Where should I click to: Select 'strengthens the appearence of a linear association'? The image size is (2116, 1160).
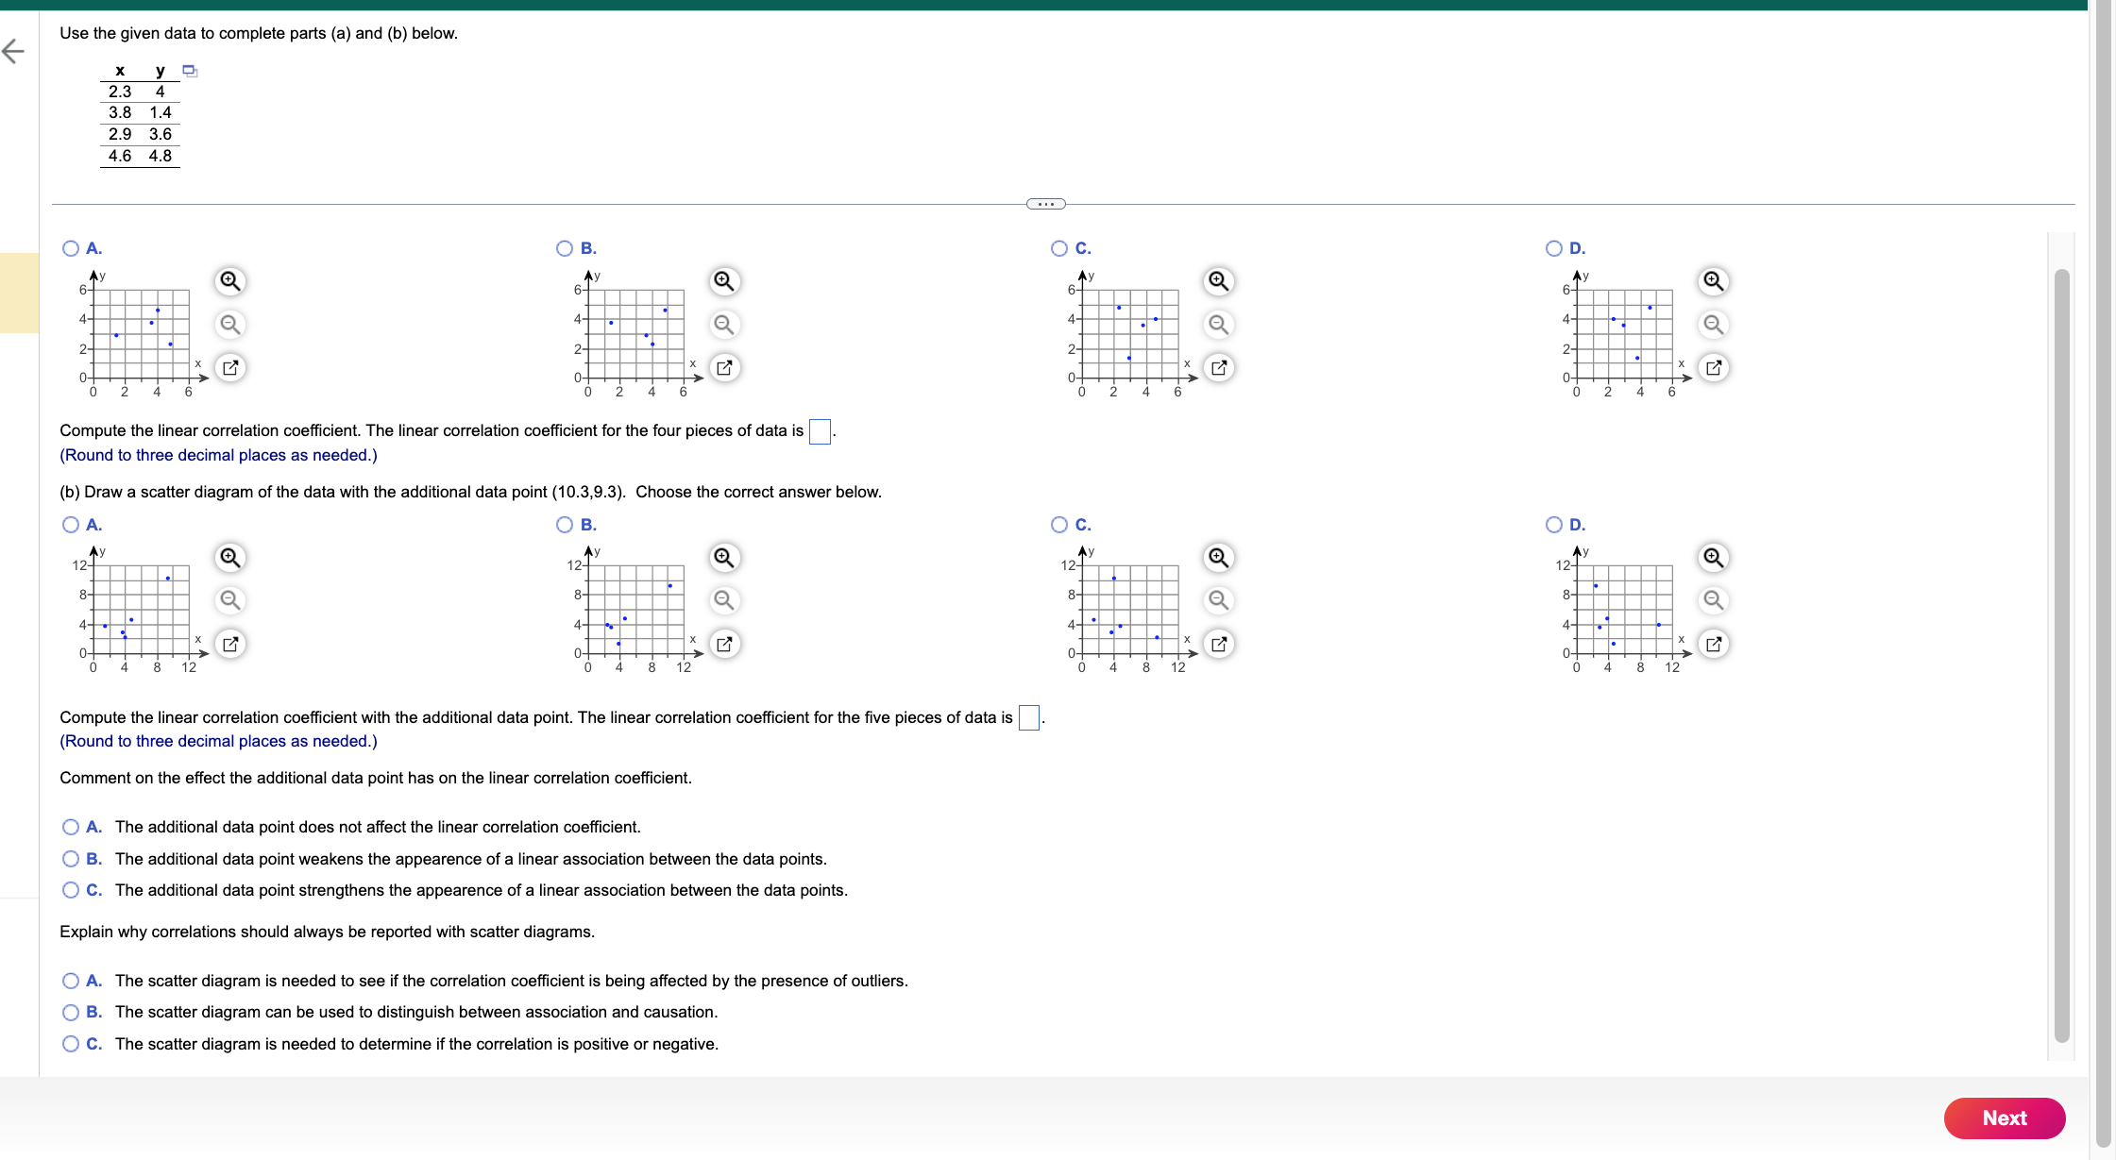71,890
